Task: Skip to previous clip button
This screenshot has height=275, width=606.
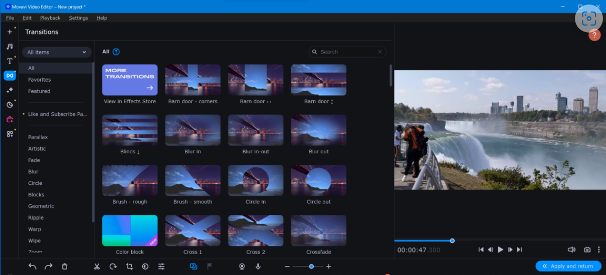Action: pos(481,249)
